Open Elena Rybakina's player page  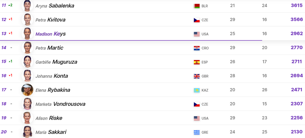53,90
